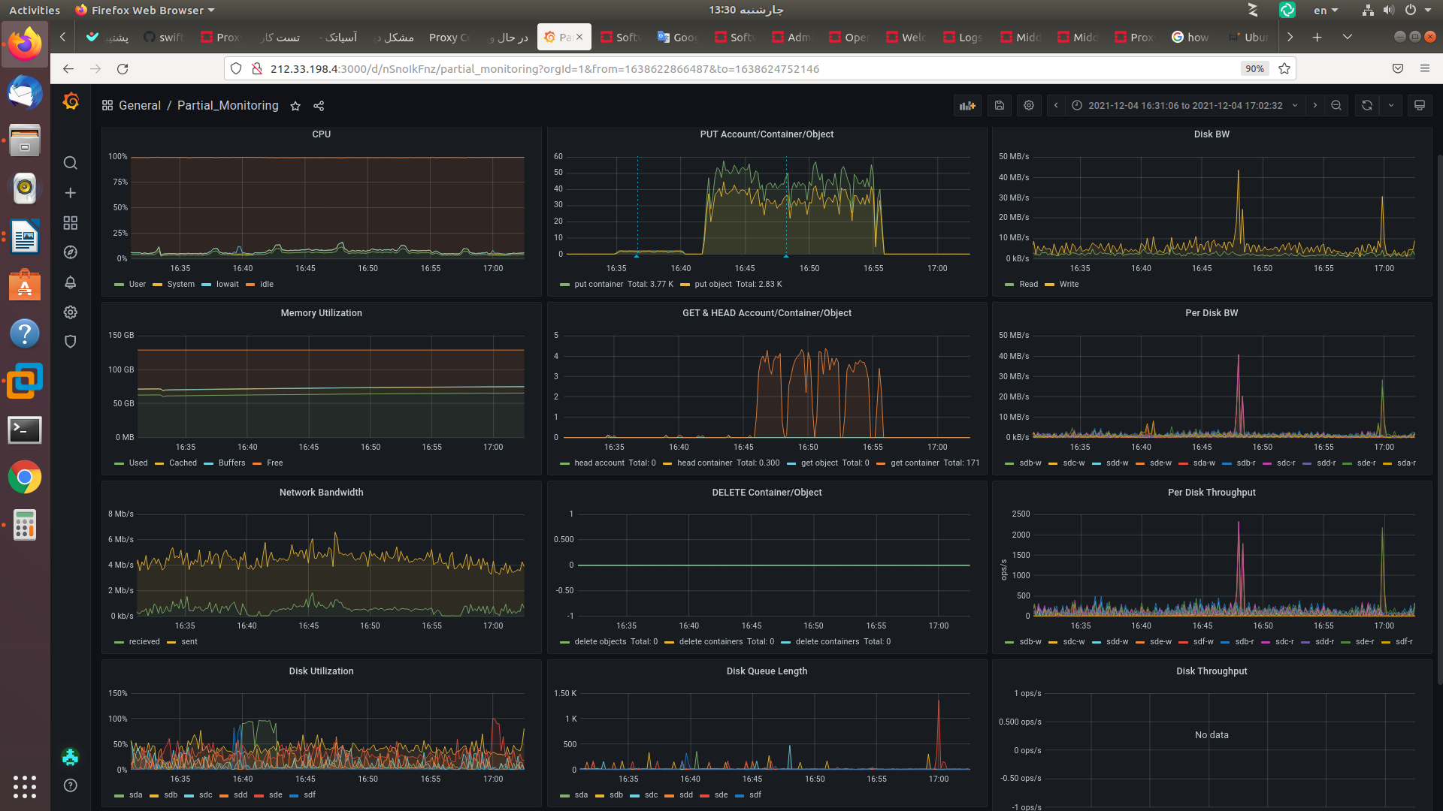
Task: Toggle Cached series in Memory Utilization legend
Action: (x=183, y=463)
